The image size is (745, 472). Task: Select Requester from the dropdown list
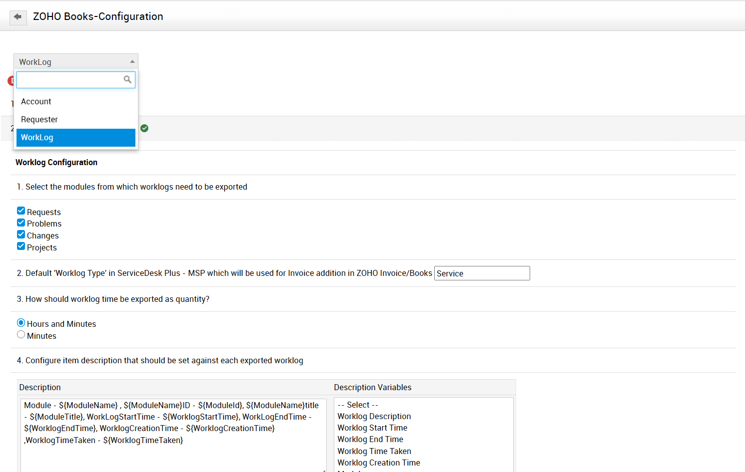coord(39,120)
